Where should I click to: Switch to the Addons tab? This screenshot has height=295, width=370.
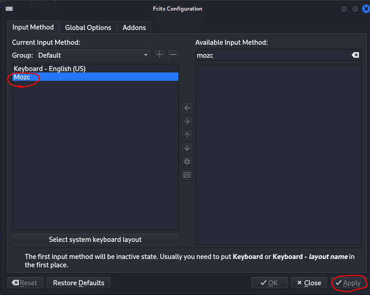tap(134, 28)
